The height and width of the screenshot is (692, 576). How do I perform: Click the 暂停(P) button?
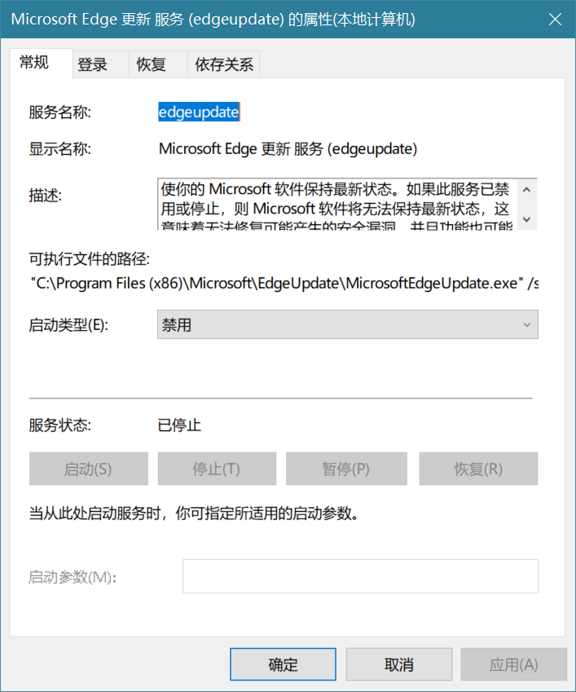tap(345, 469)
